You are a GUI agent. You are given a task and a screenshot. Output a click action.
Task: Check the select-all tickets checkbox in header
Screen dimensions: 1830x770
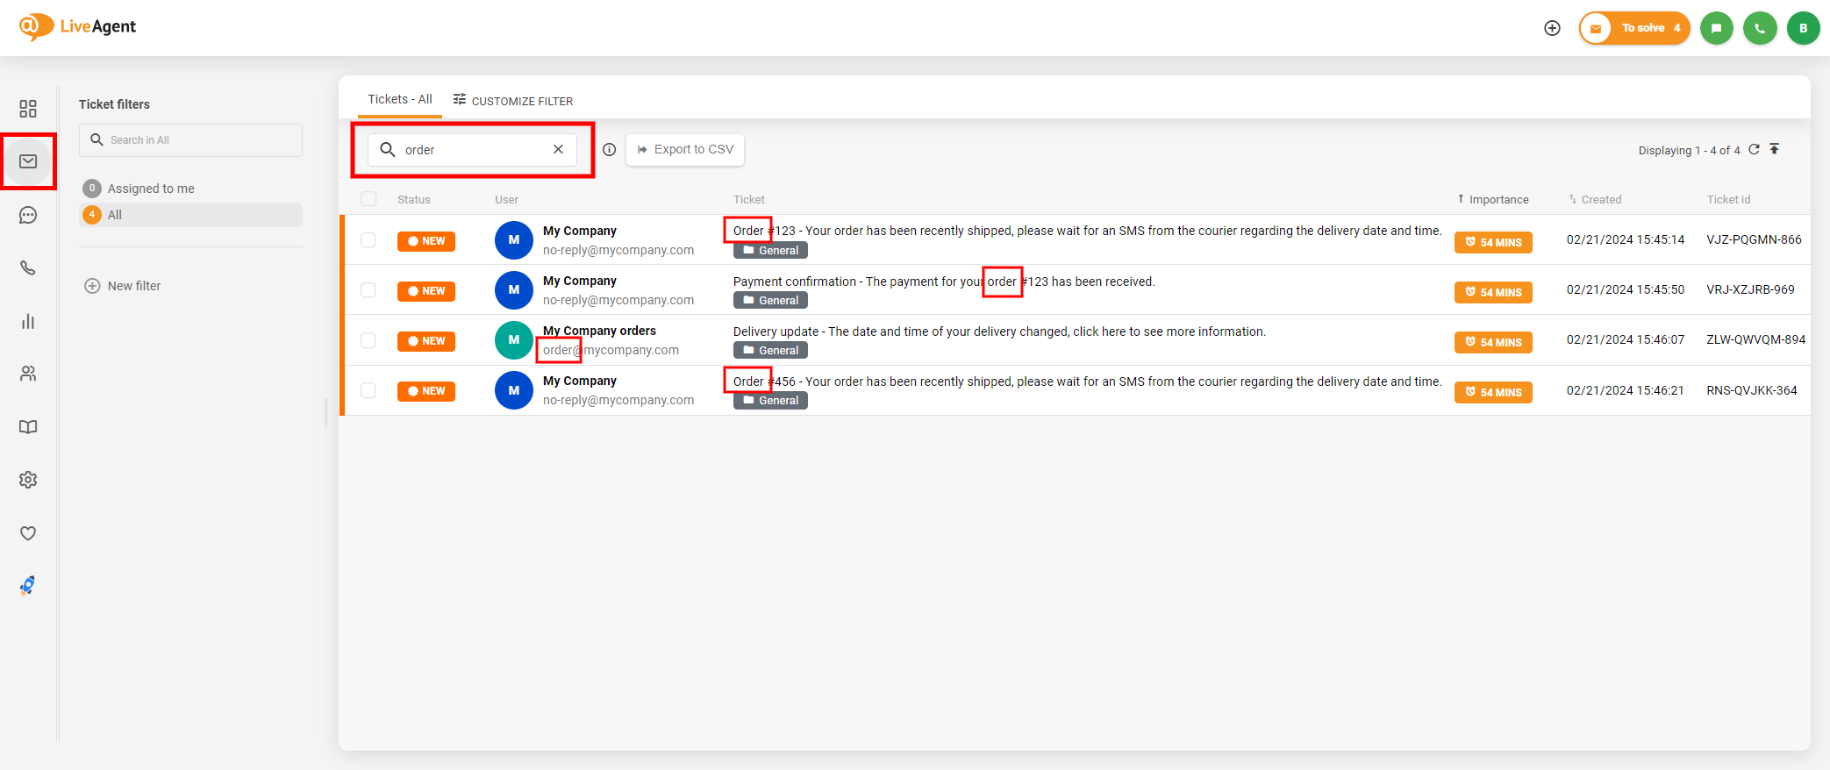[368, 199]
